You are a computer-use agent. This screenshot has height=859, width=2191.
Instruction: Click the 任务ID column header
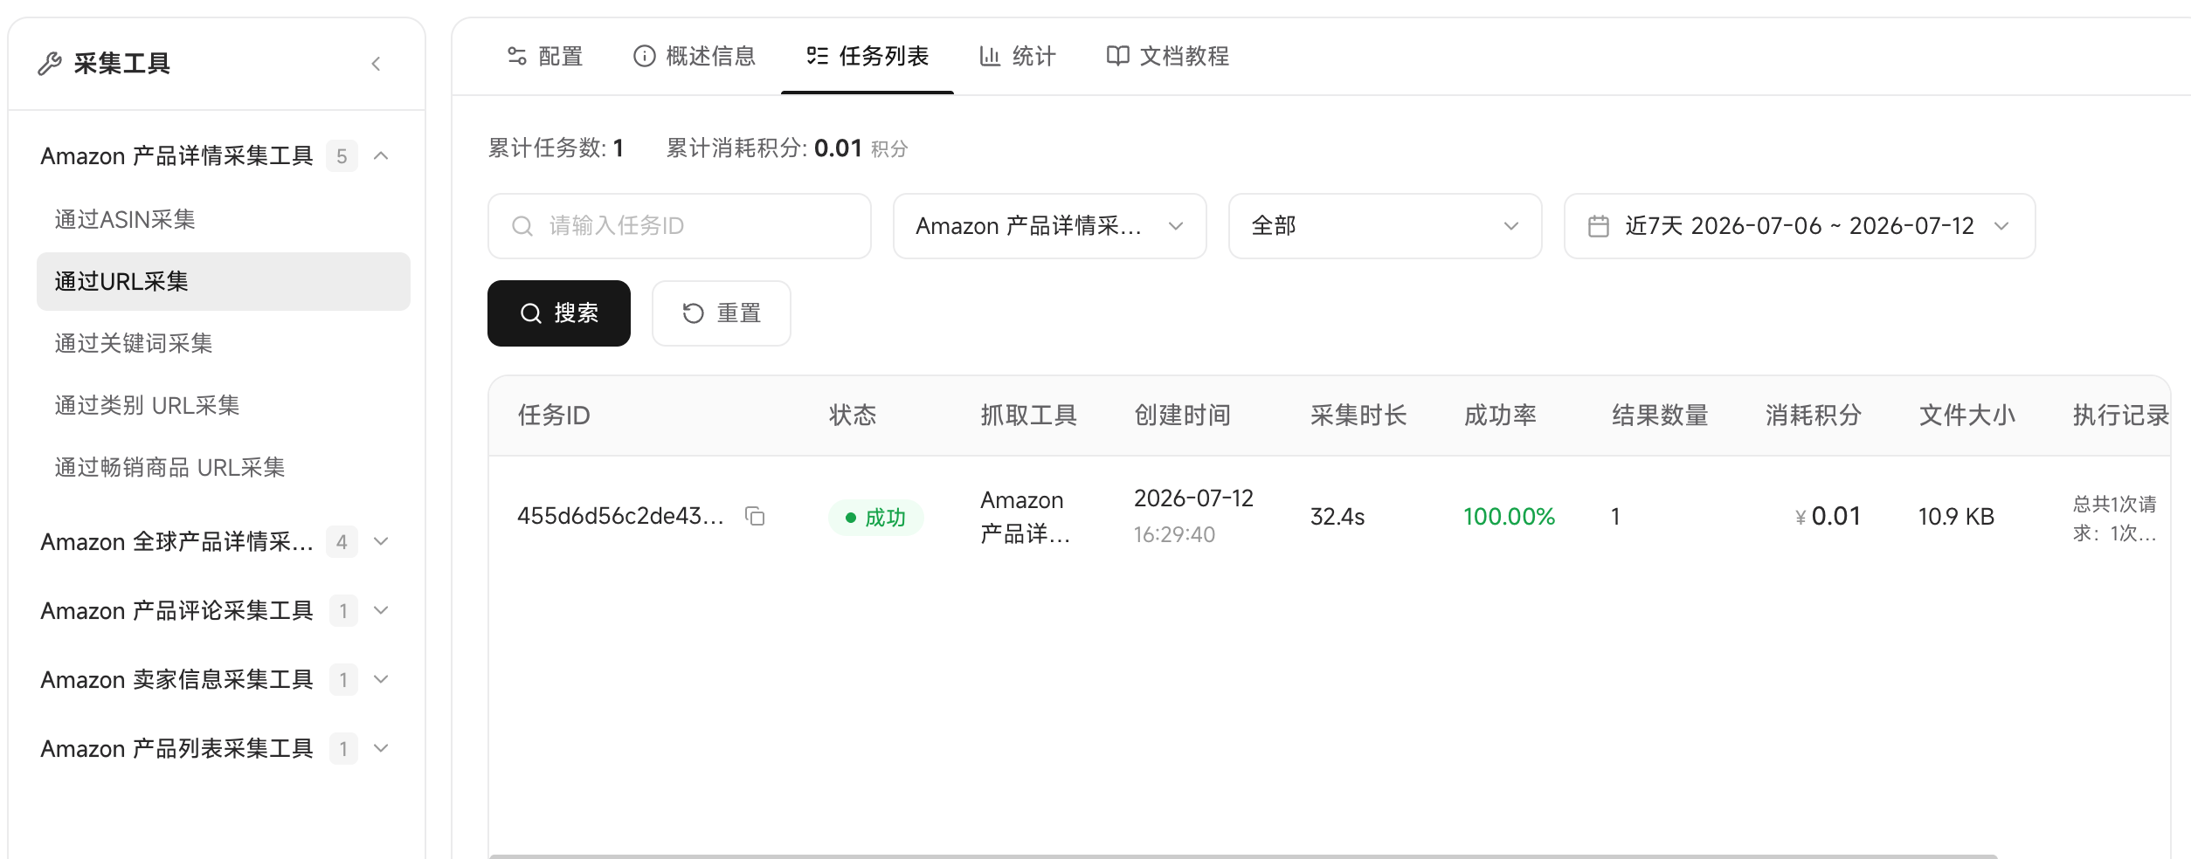554,416
